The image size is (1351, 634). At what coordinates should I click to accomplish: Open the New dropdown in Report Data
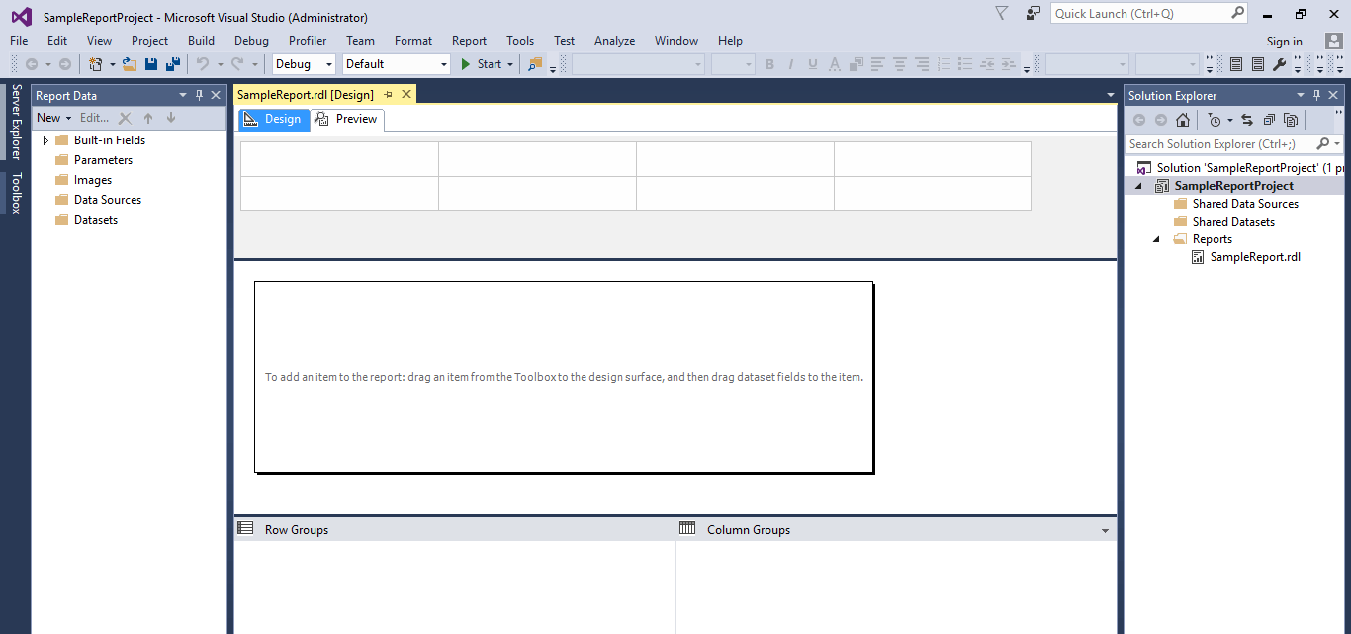52,117
